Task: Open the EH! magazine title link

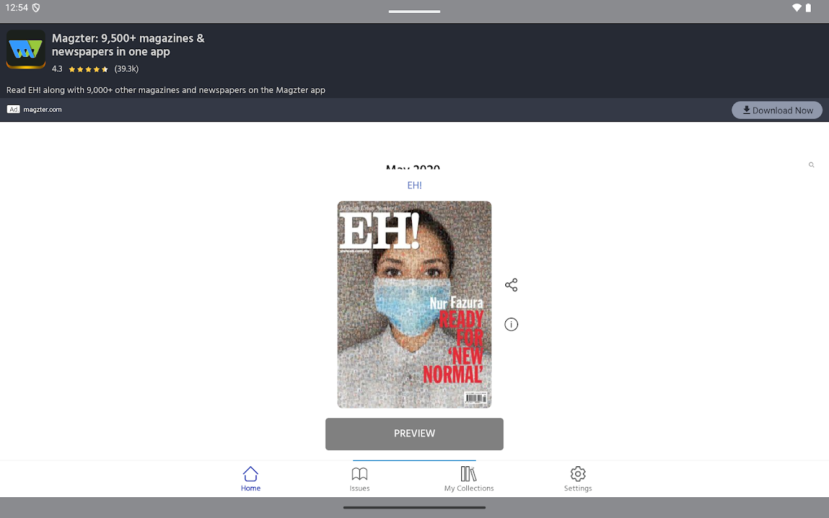Action: 414,185
